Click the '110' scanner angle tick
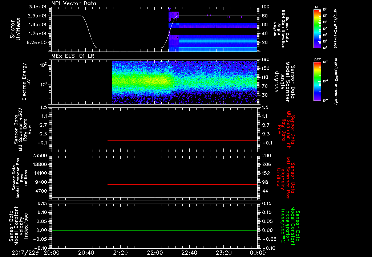The image size is (372, 257). click(266, 77)
